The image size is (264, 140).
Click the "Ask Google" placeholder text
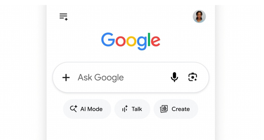click(x=101, y=78)
